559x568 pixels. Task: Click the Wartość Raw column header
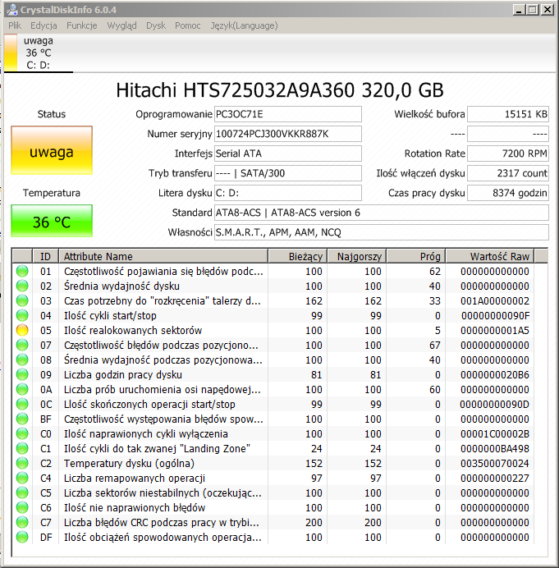(x=490, y=256)
